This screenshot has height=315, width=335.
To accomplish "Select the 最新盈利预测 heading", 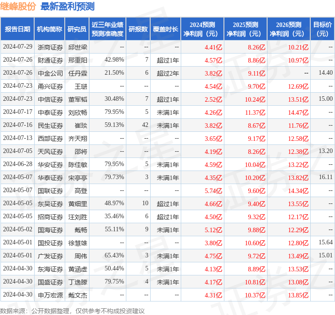I will (67, 6).
